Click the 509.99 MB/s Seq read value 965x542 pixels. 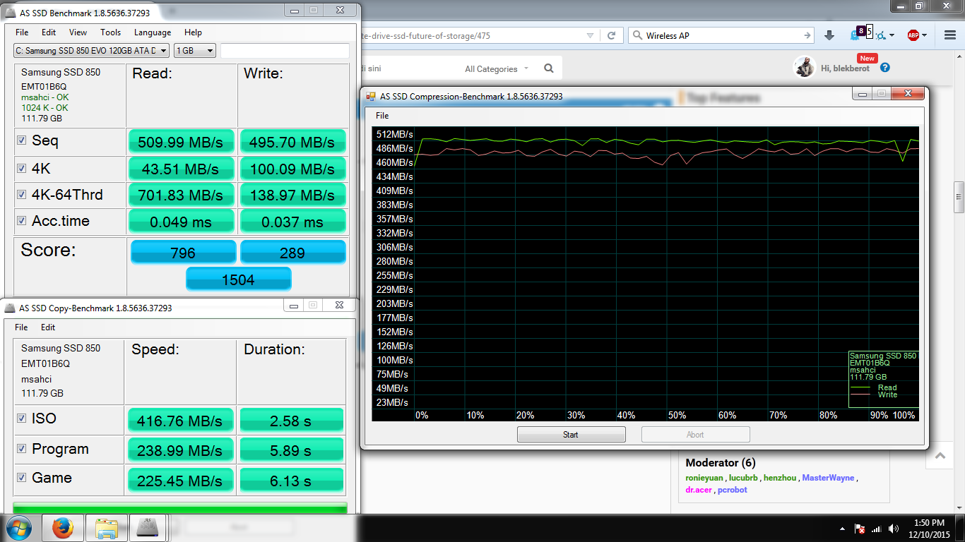click(181, 142)
